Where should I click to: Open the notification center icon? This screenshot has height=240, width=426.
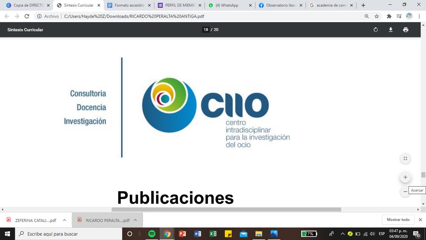click(417, 234)
